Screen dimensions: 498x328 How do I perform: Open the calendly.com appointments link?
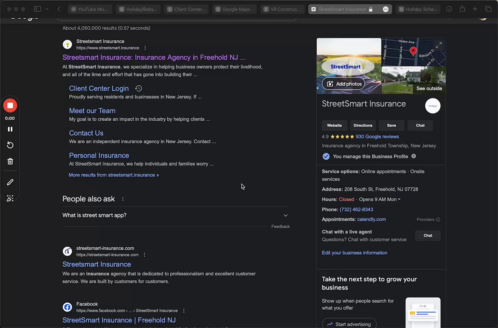[372, 219]
